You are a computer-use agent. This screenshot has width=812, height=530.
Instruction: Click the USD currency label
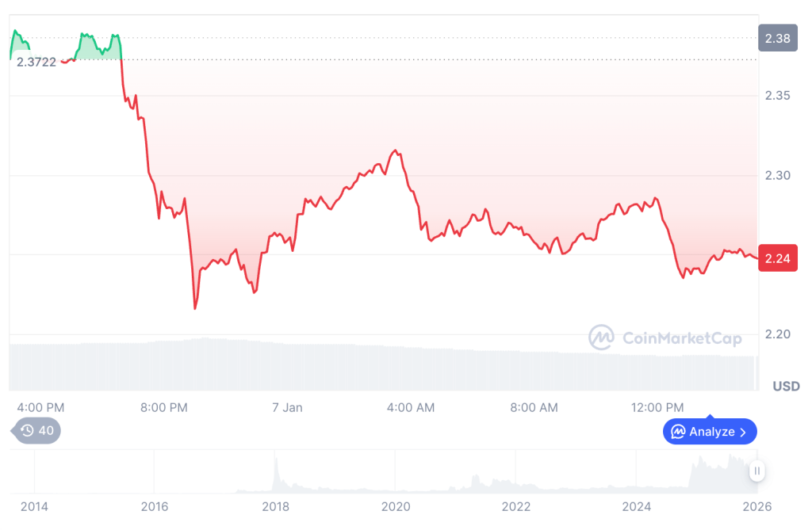tap(786, 387)
